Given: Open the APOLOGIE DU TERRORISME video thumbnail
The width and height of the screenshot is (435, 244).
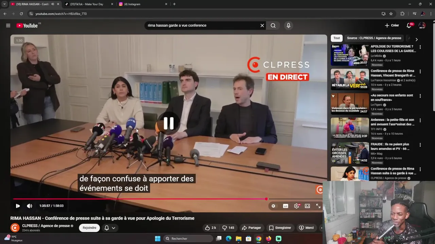Looking at the screenshot, I should [350, 55].
